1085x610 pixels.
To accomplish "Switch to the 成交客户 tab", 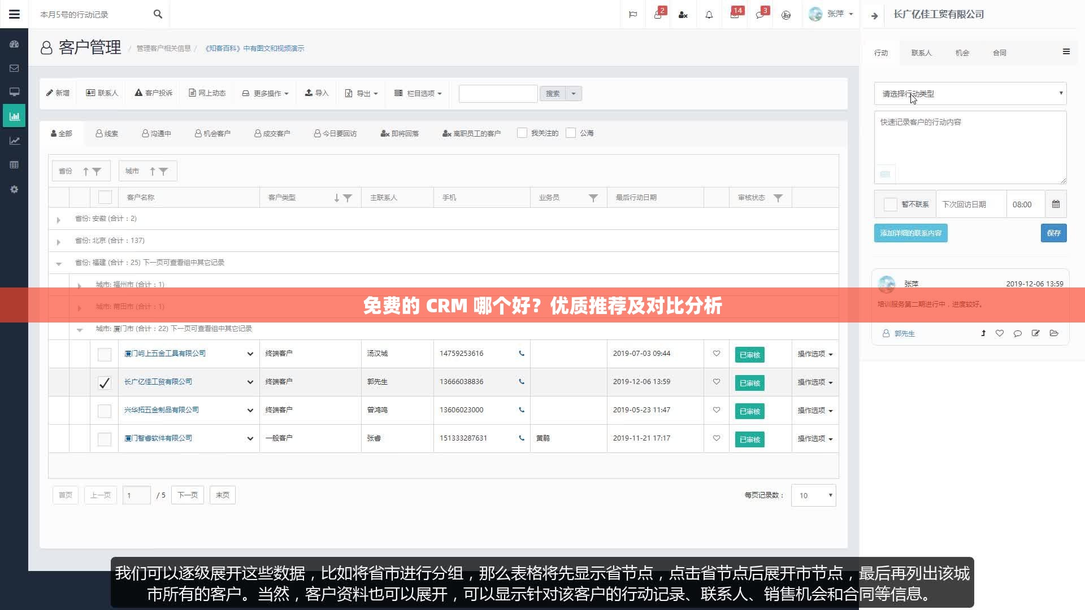I will point(273,133).
